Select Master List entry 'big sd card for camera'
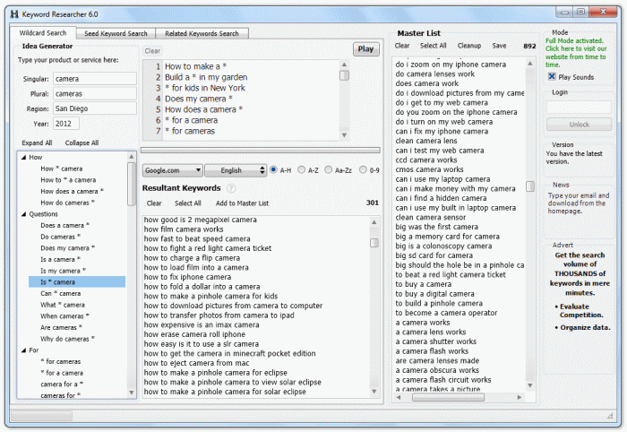The width and height of the screenshot is (627, 432). [x=434, y=255]
